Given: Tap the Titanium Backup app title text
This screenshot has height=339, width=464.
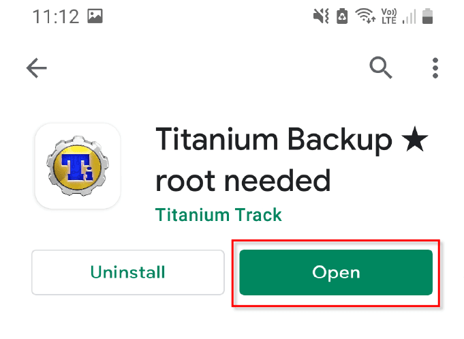Looking at the screenshot, I should 274,140.
